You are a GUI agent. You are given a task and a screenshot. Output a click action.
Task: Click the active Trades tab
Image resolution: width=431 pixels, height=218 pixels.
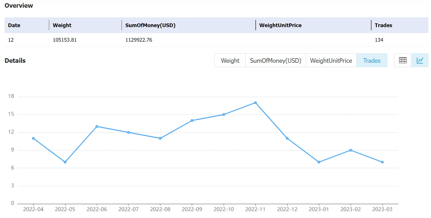pyautogui.click(x=372, y=60)
